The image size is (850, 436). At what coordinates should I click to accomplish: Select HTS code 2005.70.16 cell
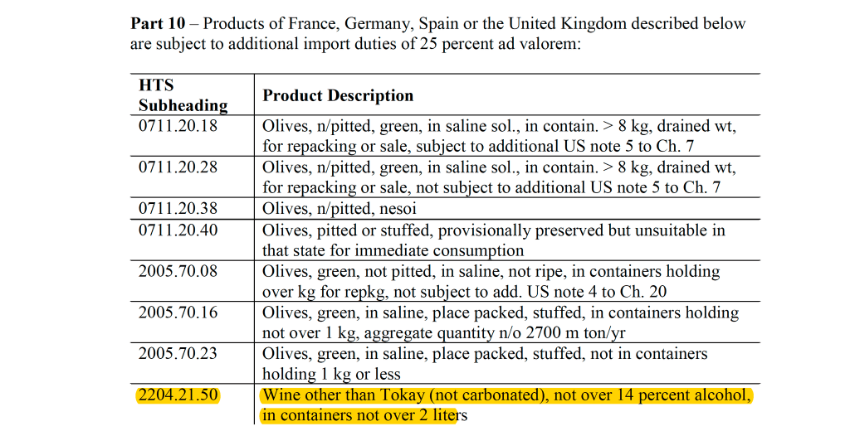pos(178,312)
